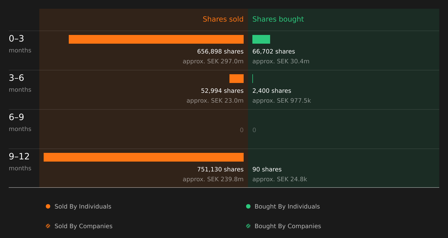The width and height of the screenshot is (448, 238).
Task: Click the Shares sold column header
Action: tap(223, 19)
